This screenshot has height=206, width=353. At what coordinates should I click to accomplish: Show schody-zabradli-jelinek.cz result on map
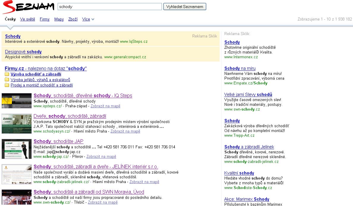(x=144, y=182)
